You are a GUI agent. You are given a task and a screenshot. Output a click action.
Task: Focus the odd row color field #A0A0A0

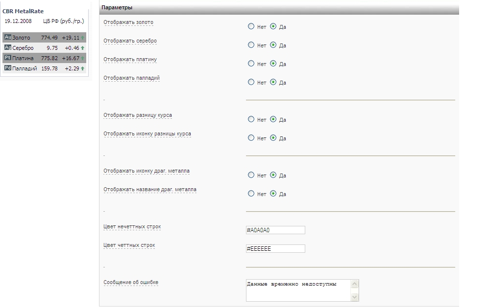click(x=275, y=230)
